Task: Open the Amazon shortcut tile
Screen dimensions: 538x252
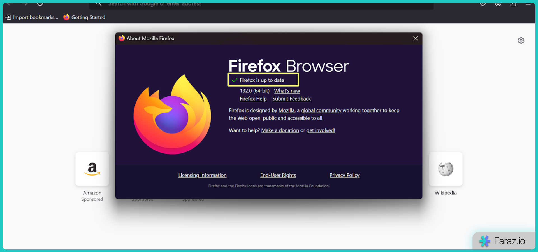Action: (x=92, y=169)
